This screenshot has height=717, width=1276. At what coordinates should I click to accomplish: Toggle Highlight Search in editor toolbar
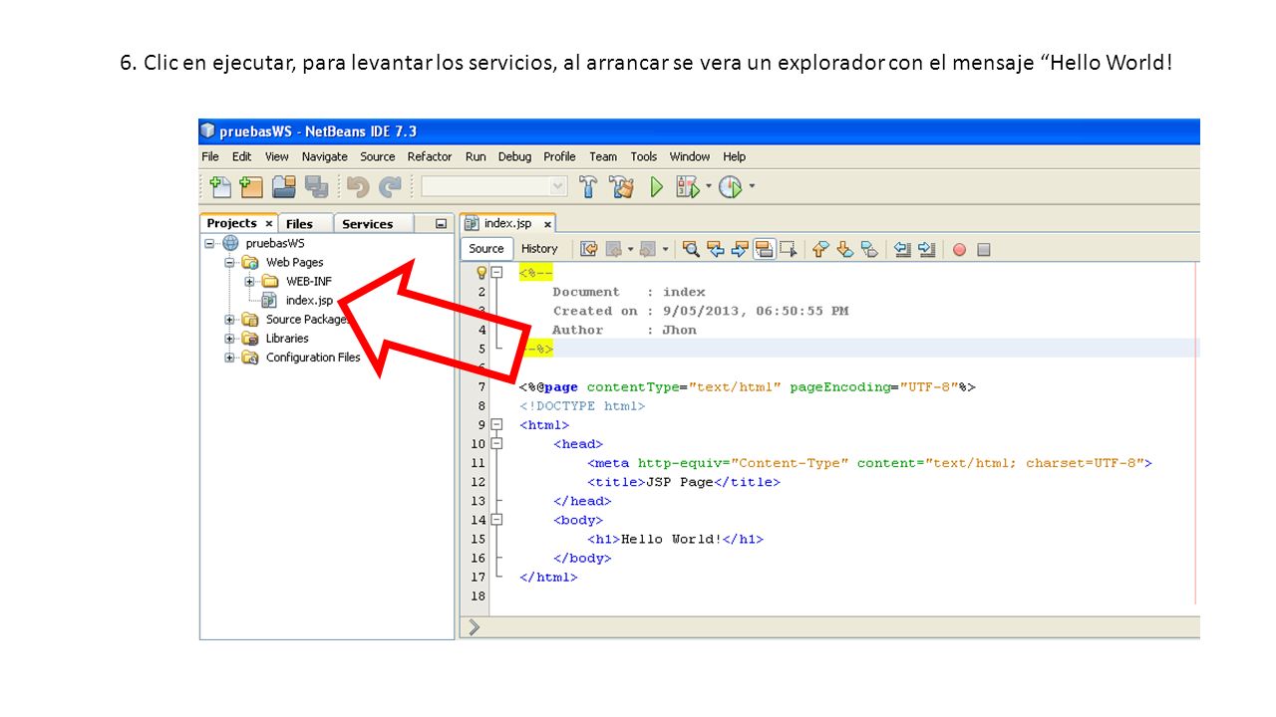pyautogui.click(x=765, y=249)
